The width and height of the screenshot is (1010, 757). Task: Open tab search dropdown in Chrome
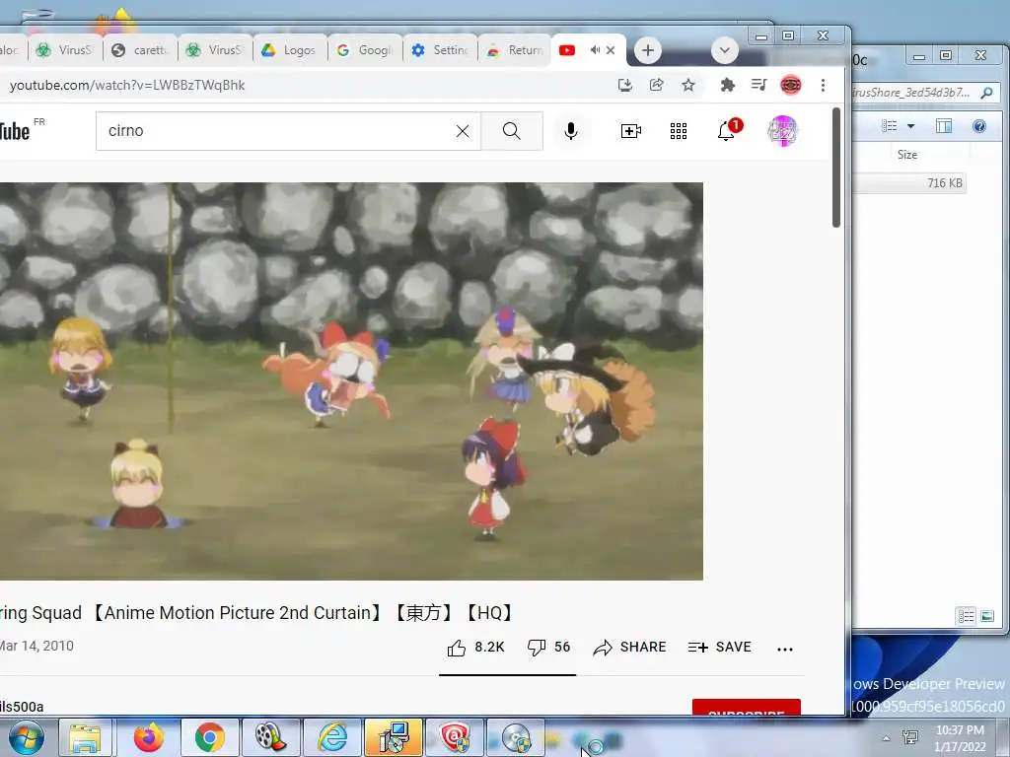point(725,50)
